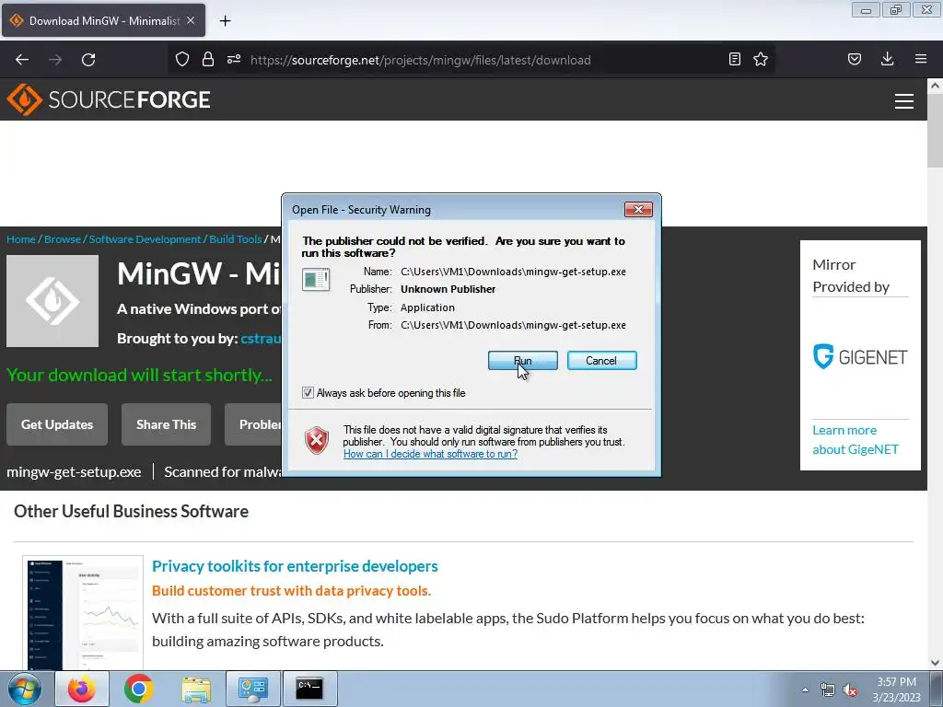Click the Learn more about GigeNET link

tap(856, 439)
